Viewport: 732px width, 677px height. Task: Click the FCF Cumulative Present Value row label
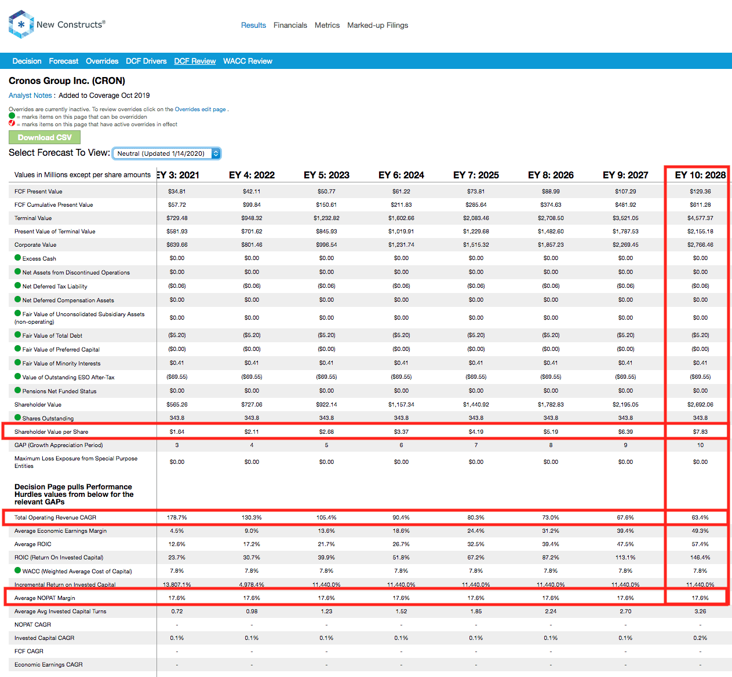[x=53, y=204]
